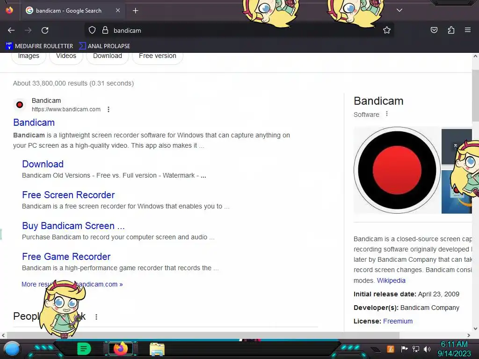This screenshot has width=479, height=359.
Task: Click the vertical scrollbar thumb
Action: point(475,95)
